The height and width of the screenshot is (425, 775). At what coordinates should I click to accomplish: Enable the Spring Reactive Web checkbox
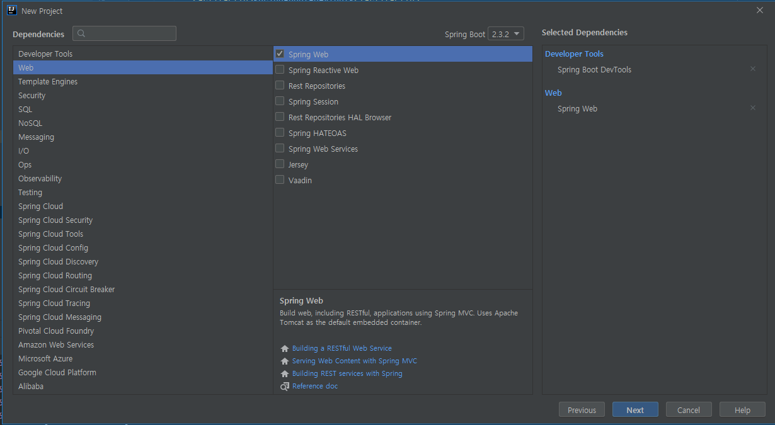coord(280,70)
